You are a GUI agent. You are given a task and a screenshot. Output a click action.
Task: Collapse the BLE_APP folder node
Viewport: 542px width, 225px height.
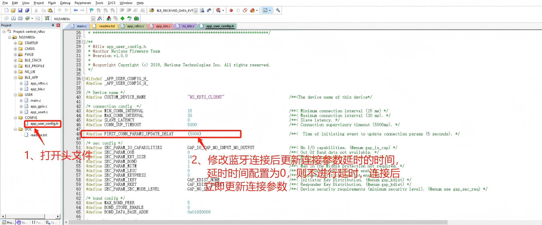click(15, 78)
